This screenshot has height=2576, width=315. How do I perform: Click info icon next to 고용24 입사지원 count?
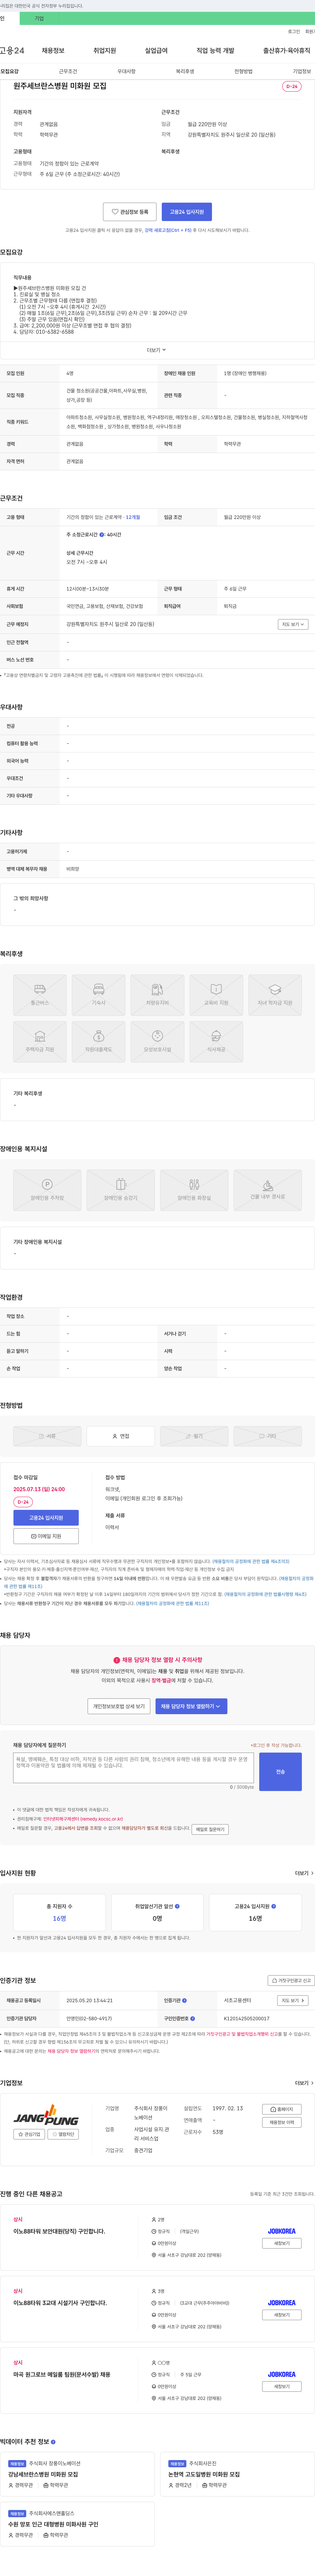click(273, 1906)
